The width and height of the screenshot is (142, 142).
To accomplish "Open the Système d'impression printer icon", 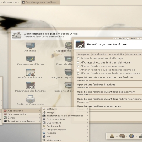I will 31,99.
